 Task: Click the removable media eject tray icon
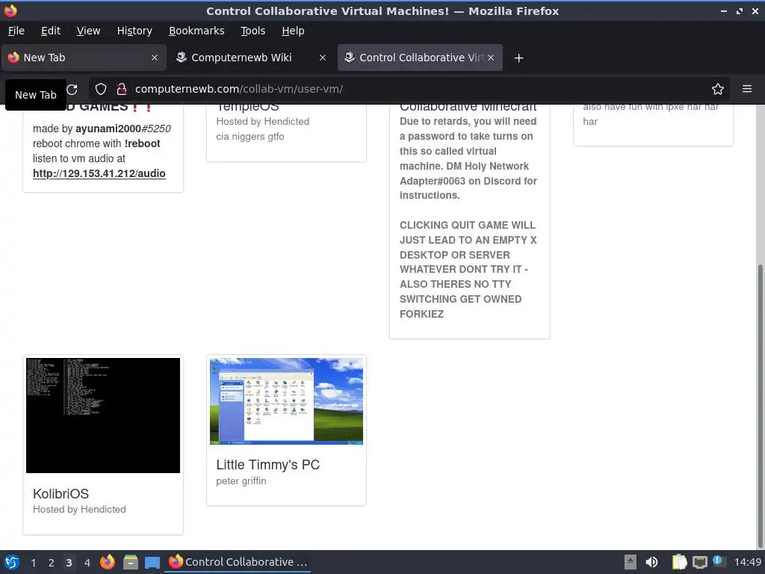[631, 562]
